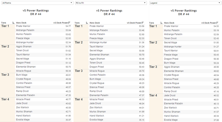This screenshot has height=122, width=222.
Task: Select Miracle Rogue in All Ranks table
Action: 23,71
